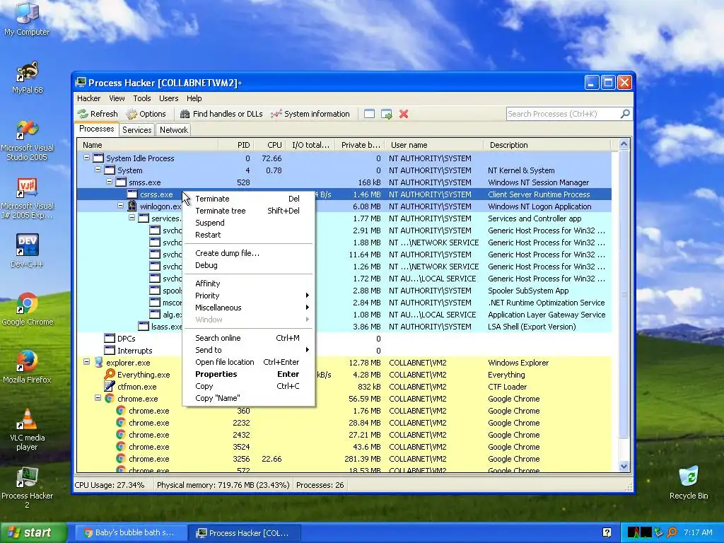Sort by the CPU column header
Image resolution: width=724 pixels, height=543 pixels.
coord(270,145)
